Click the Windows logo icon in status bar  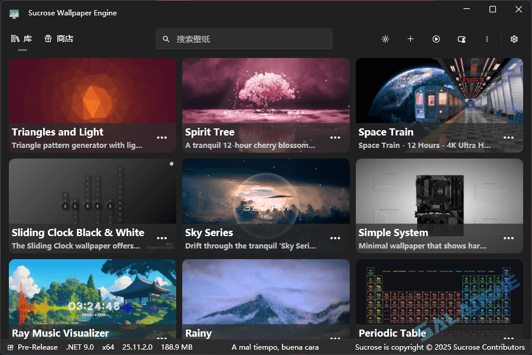click(9, 347)
